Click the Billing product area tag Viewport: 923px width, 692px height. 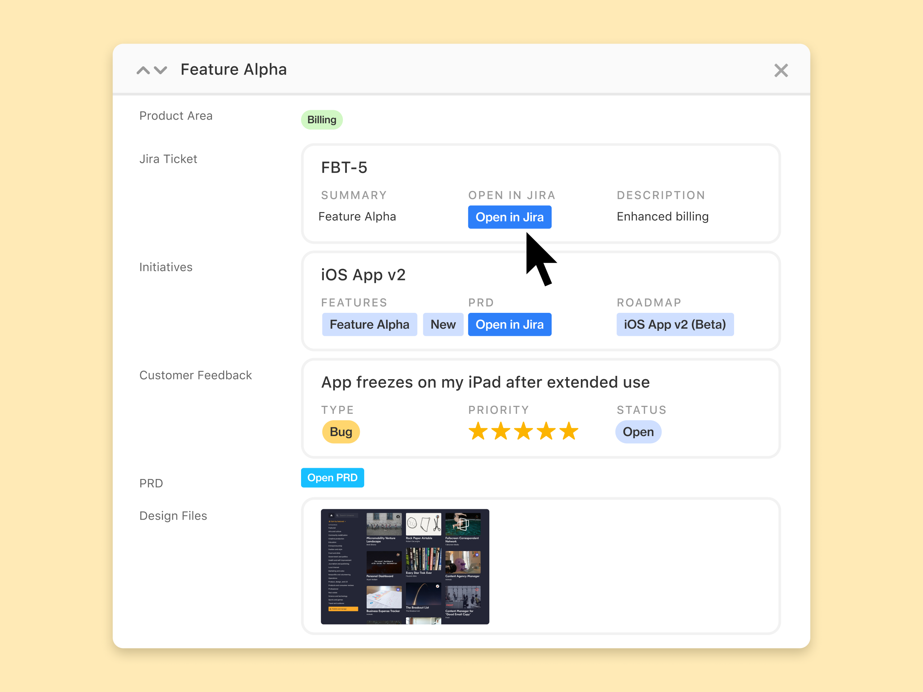322,120
